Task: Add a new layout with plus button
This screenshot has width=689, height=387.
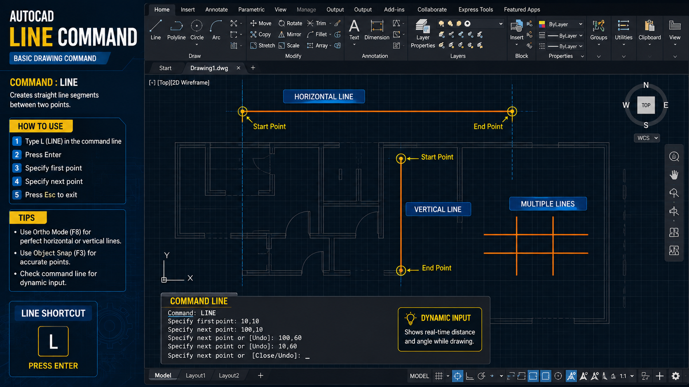Action: [260, 375]
